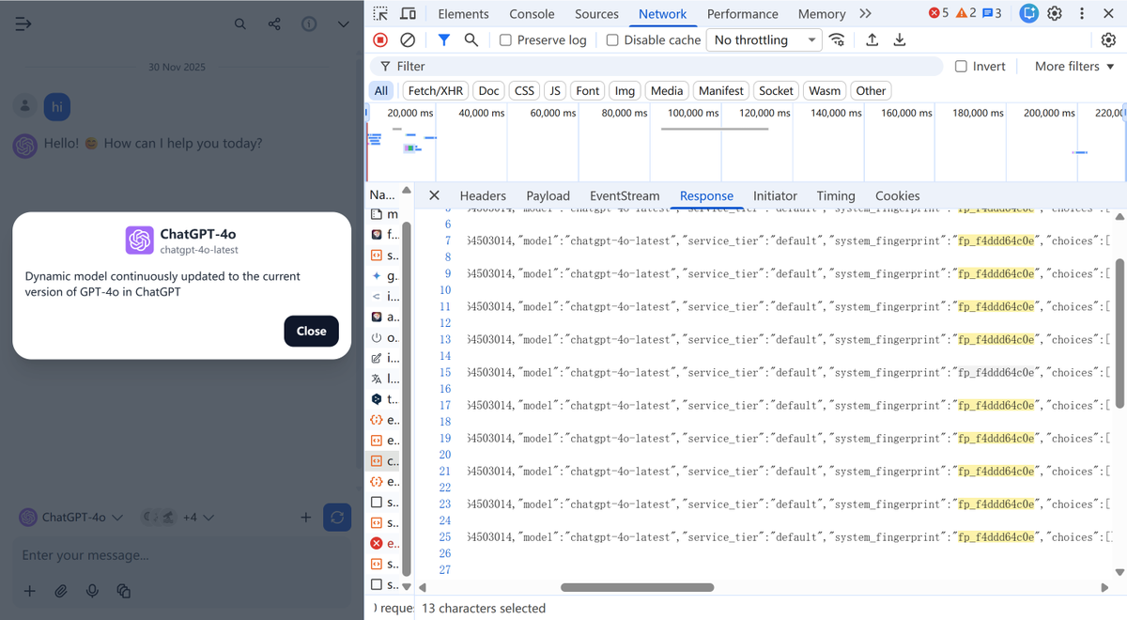Image resolution: width=1127 pixels, height=620 pixels.
Task: Open chat sidebar menu icon
Action: click(23, 23)
